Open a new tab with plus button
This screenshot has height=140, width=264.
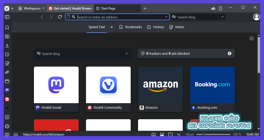pos(145,8)
